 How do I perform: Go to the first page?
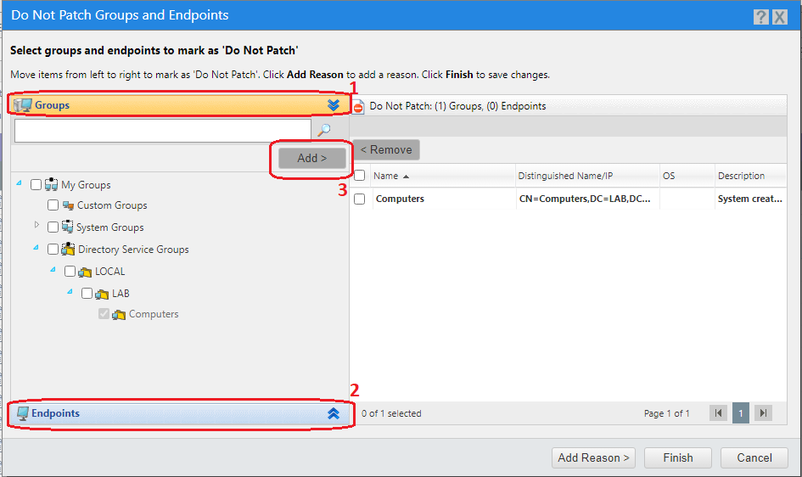click(718, 413)
